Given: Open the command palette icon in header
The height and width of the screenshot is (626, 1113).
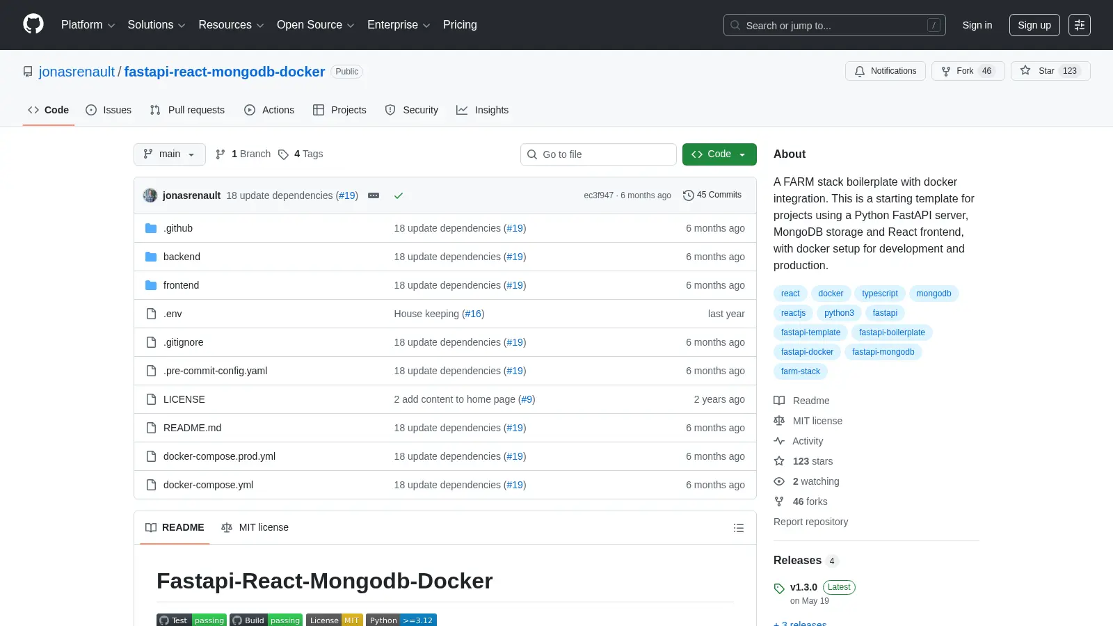Looking at the screenshot, I should [1080, 25].
